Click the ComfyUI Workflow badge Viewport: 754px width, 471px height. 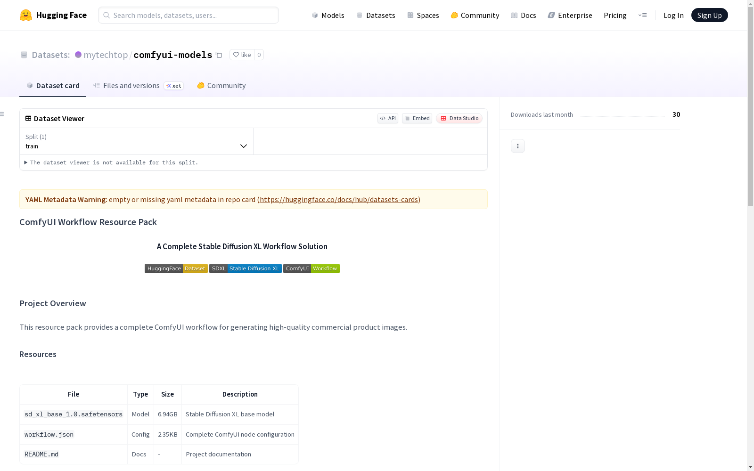311,268
